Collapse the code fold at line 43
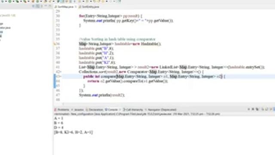 click(x=60, y=77)
